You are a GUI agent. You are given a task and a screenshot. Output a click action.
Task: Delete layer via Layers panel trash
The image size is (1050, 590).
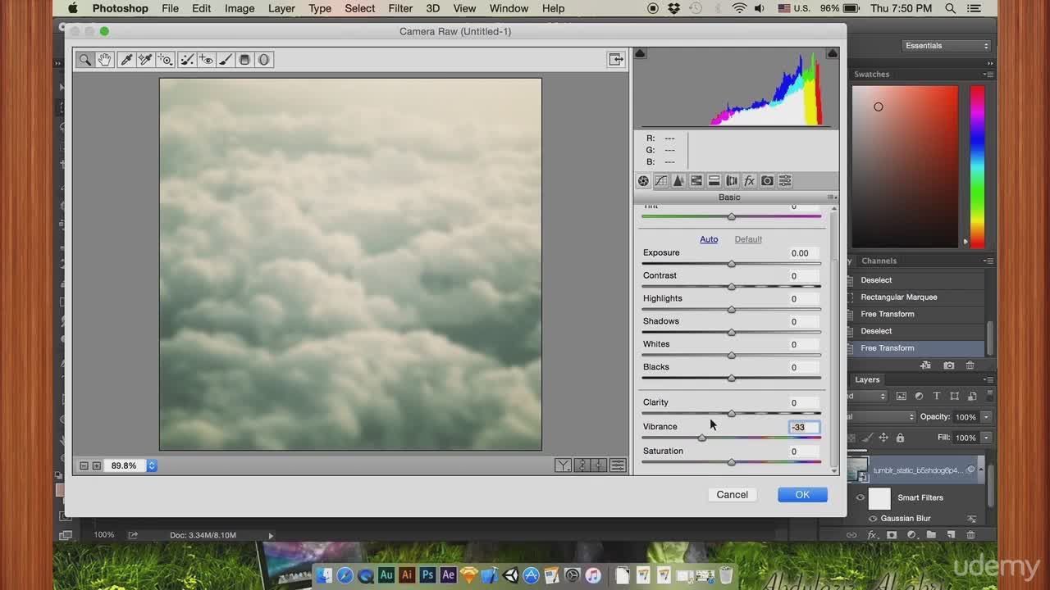tap(970, 535)
